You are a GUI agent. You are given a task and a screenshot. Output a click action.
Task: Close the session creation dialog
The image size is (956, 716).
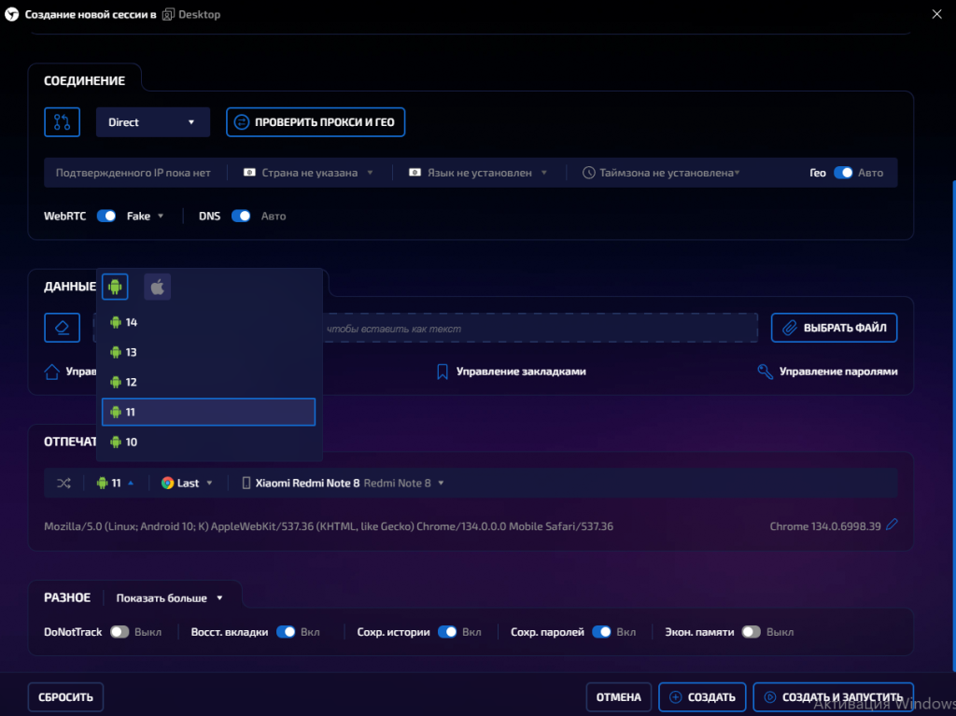click(x=937, y=14)
